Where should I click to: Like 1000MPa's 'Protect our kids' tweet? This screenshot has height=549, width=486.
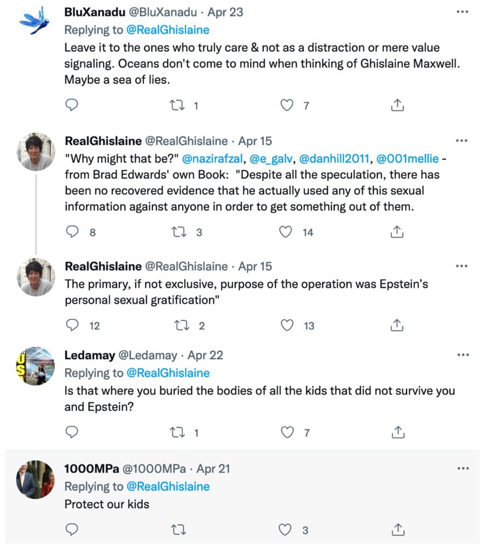click(x=287, y=530)
